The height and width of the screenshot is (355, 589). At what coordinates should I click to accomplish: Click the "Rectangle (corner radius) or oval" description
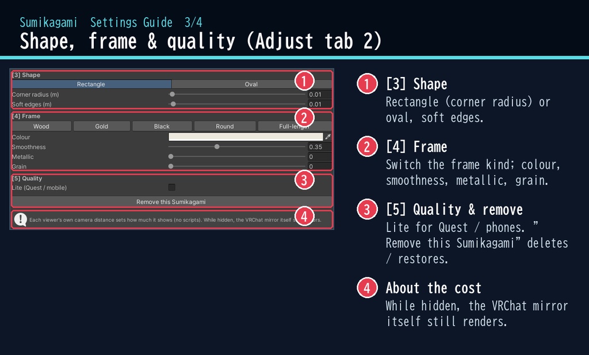(x=468, y=110)
